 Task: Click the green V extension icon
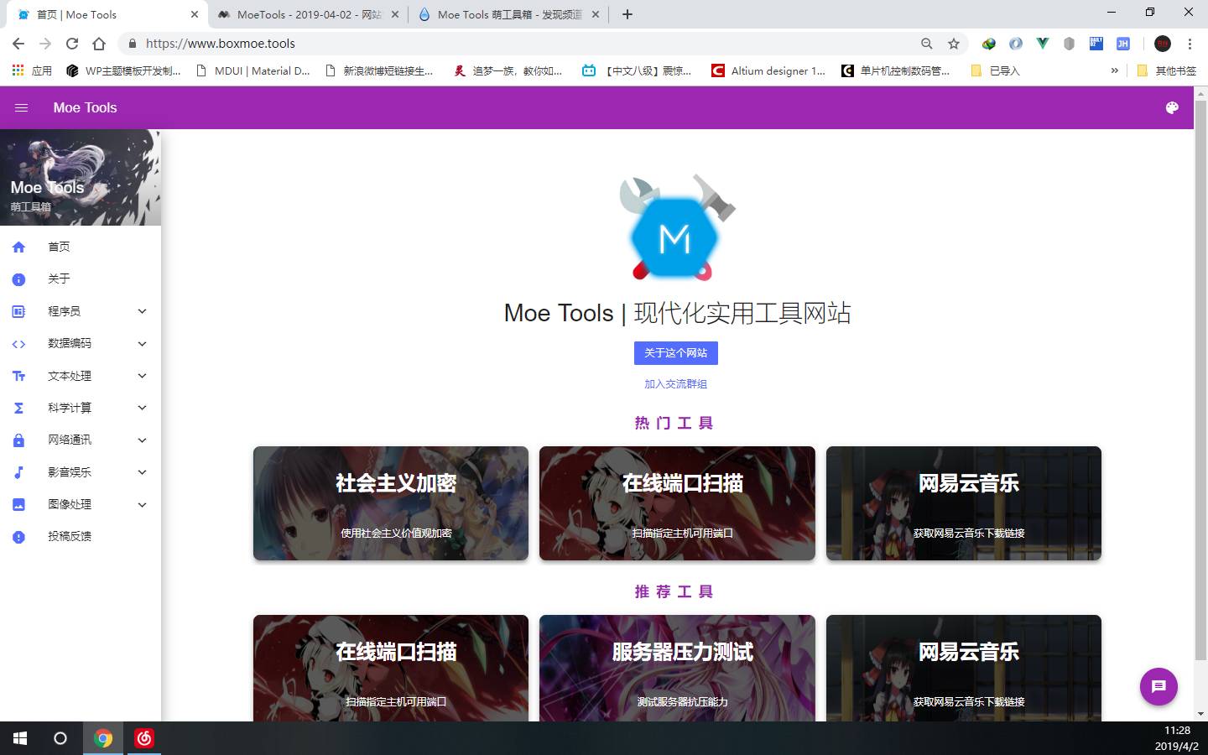(1043, 44)
